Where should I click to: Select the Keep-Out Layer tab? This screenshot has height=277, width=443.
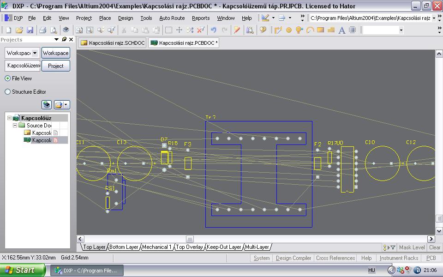coord(224,247)
